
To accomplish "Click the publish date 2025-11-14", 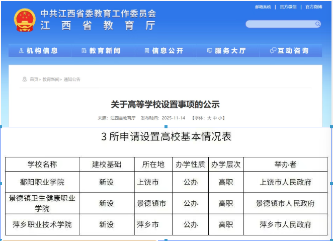I will [x=174, y=118].
